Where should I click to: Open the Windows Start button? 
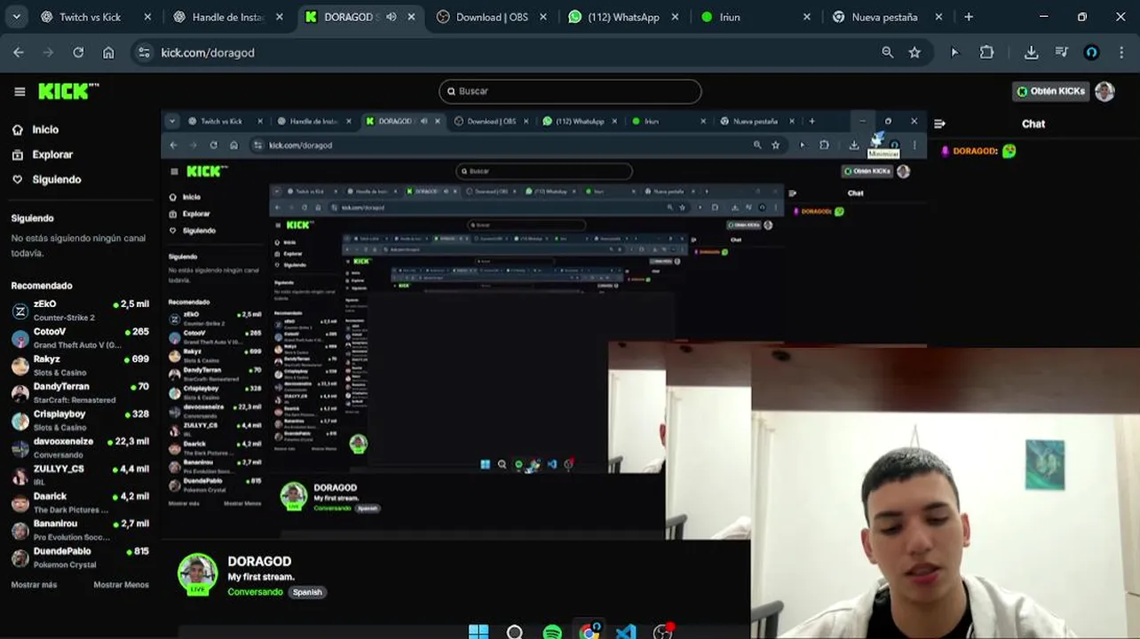click(479, 632)
